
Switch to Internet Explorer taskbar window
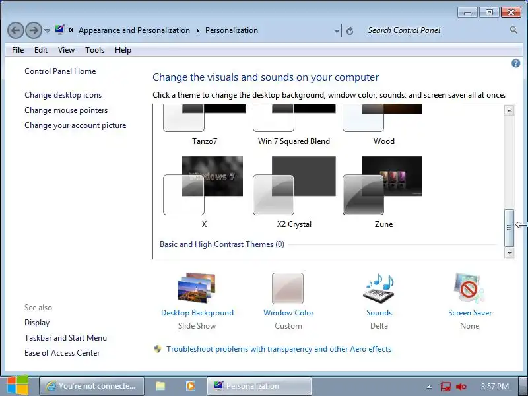click(x=92, y=386)
